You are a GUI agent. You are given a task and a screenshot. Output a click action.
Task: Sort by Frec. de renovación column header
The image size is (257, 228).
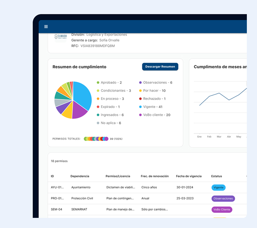(x=155, y=176)
